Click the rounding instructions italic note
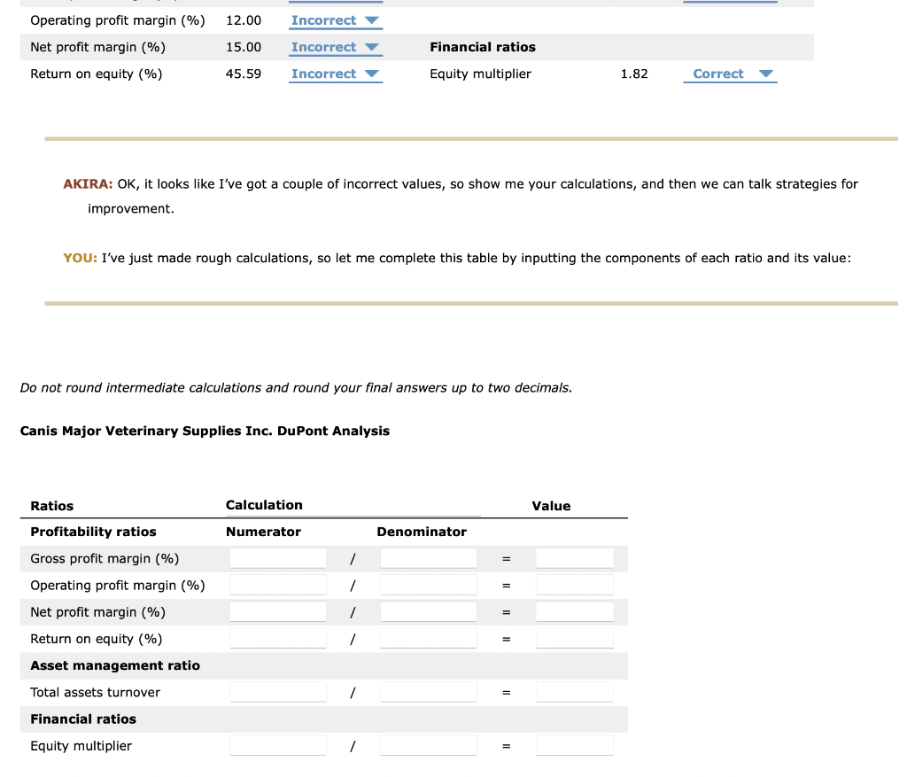907x777 pixels. tap(296, 388)
